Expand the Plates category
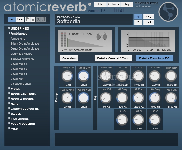182x150 pixels. 8,88
